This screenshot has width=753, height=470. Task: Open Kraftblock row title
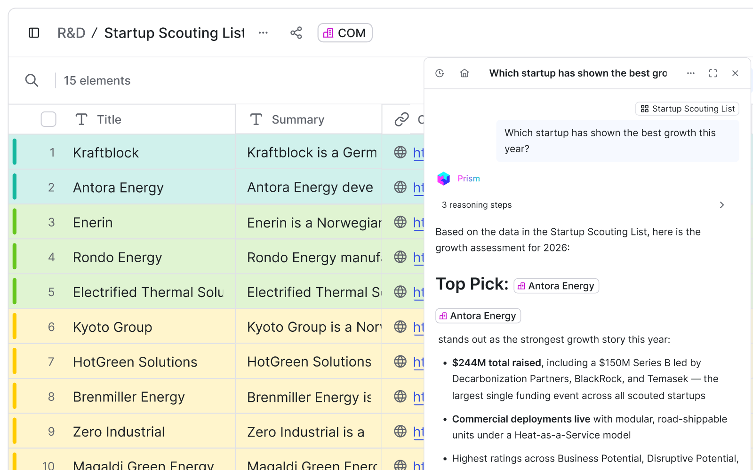106,153
